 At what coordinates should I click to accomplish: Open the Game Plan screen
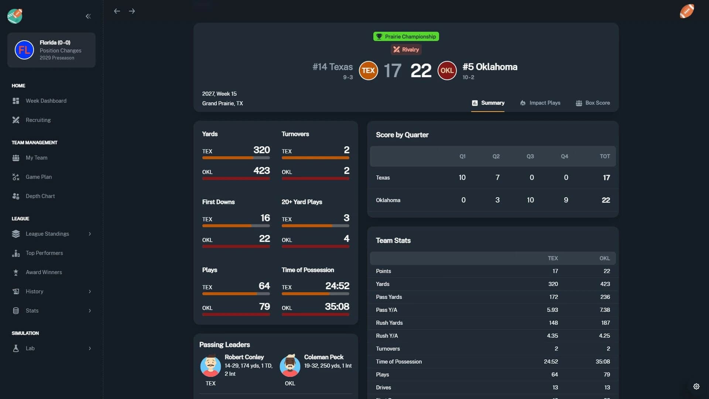[38, 177]
